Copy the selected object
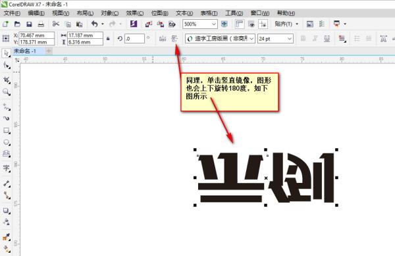The height and width of the screenshot is (256, 395). tap(68, 24)
